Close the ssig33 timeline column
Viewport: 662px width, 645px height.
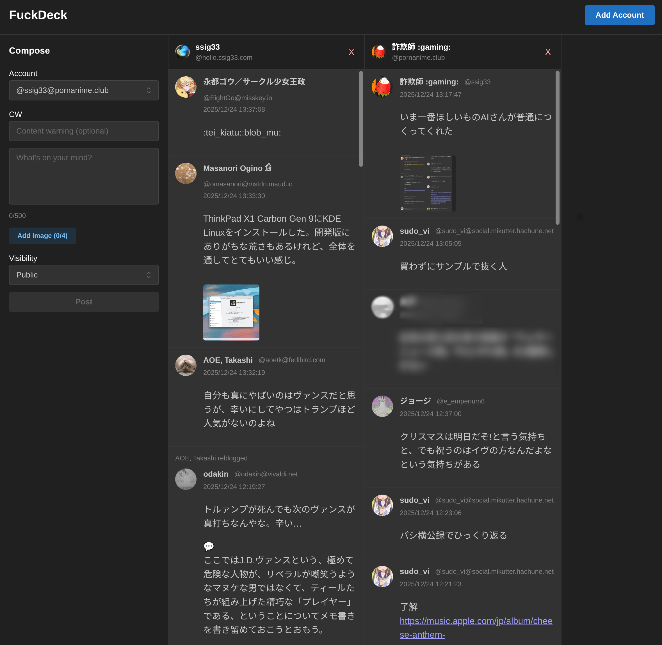pos(351,52)
